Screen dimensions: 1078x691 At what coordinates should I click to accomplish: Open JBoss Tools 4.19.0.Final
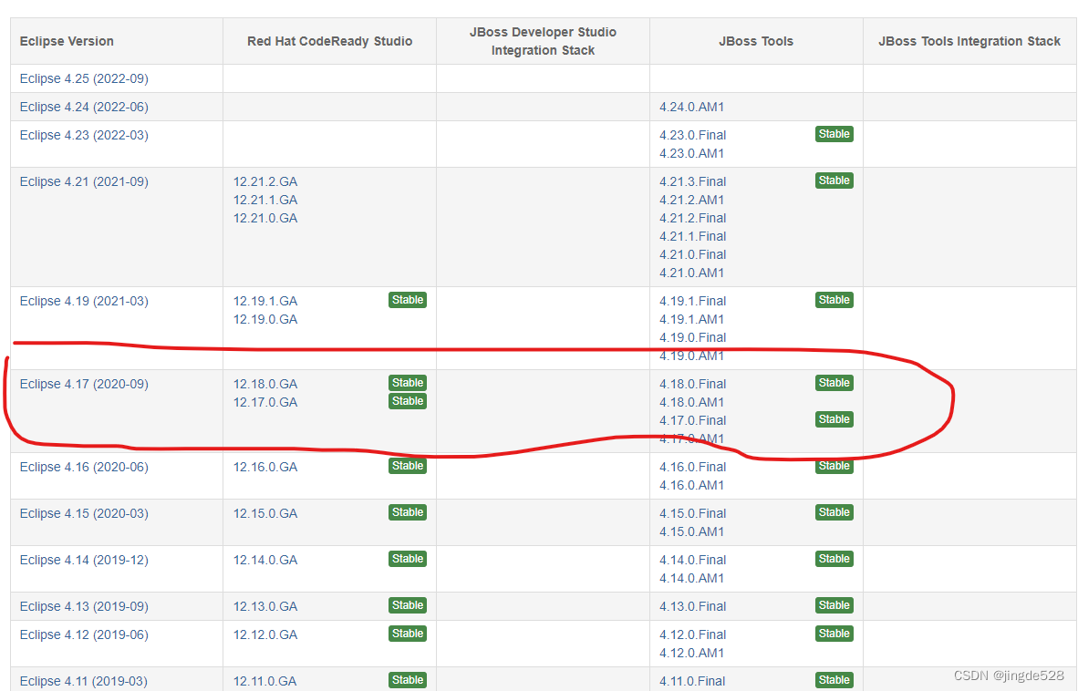point(693,338)
